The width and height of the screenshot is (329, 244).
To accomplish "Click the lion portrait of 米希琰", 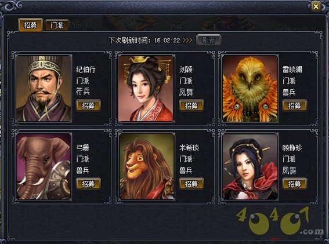I will pyautogui.click(x=146, y=166).
